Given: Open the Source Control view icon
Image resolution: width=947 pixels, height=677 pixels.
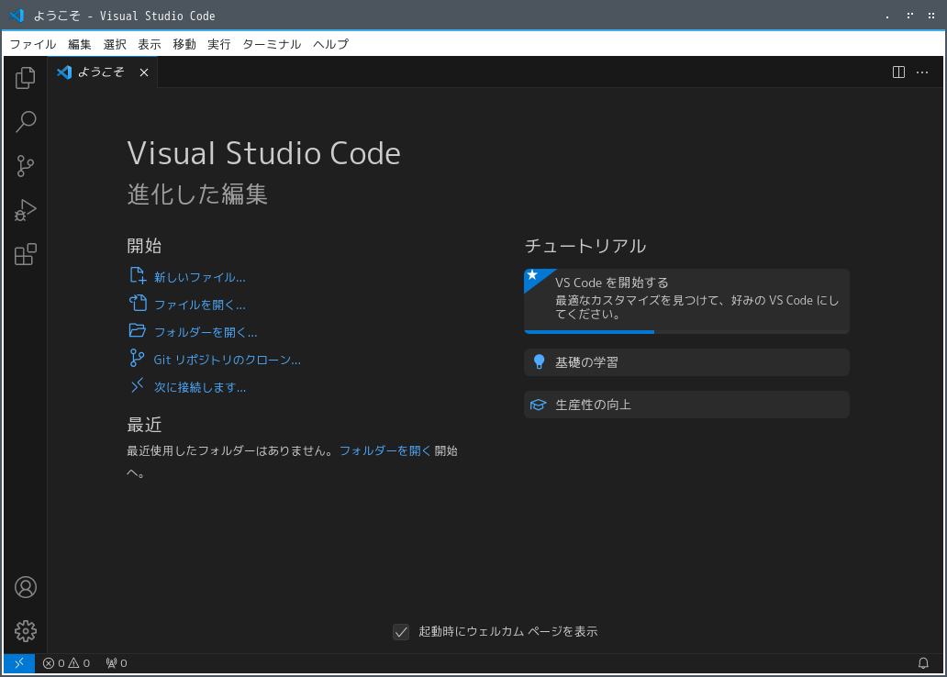Looking at the screenshot, I should click(26, 165).
